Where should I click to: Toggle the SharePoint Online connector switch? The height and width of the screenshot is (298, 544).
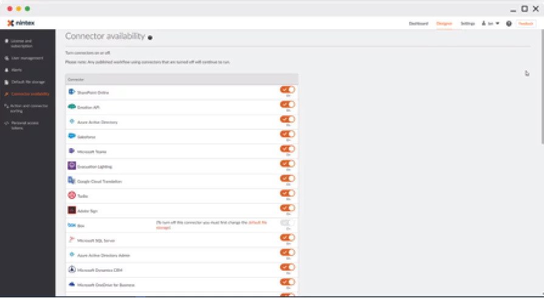(x=287, y=90)
